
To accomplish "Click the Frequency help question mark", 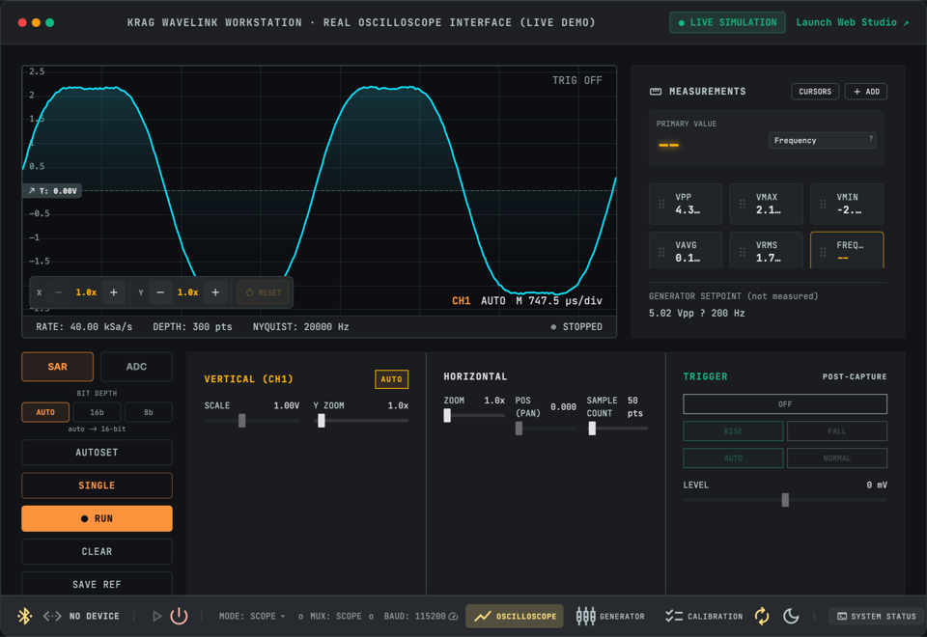I will (x=871, y=138).
